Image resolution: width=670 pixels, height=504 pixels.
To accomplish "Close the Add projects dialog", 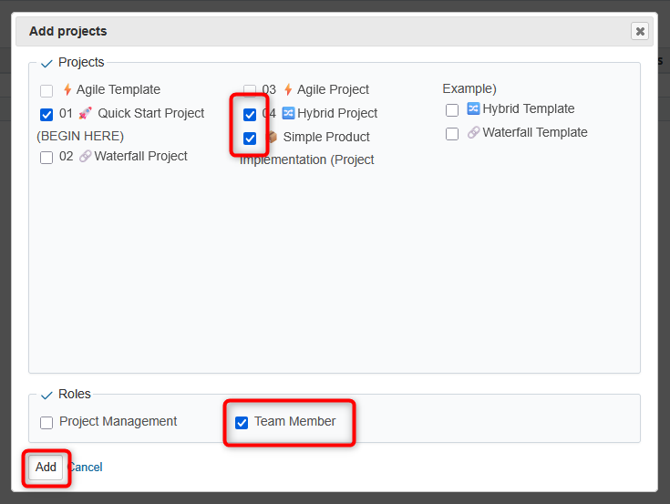I will coord(640,31).
